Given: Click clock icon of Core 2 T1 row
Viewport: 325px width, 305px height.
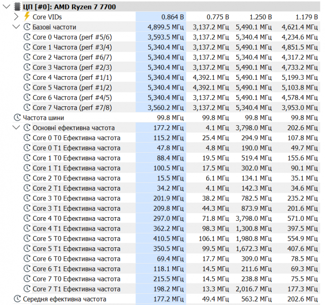Looking at the screenshot, I should [27, 188].
